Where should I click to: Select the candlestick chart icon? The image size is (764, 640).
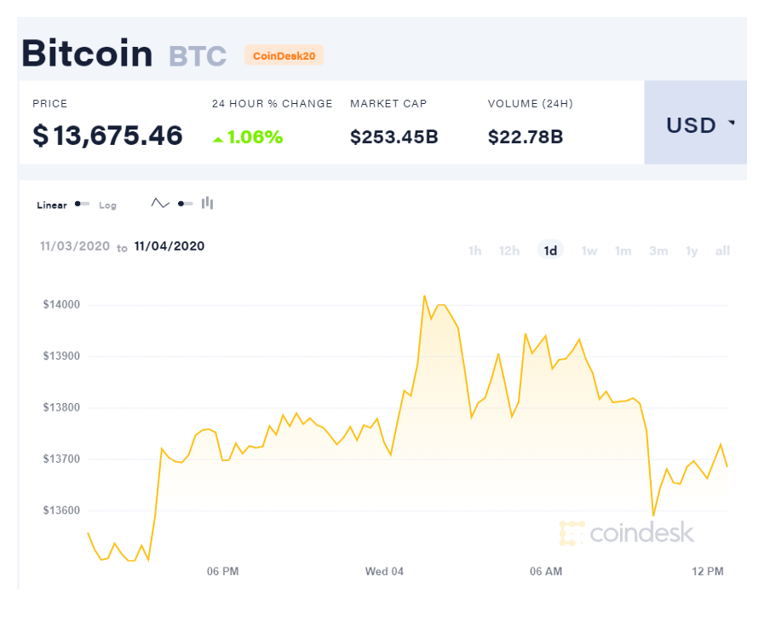pyautogui.click(x=208, y=203)
